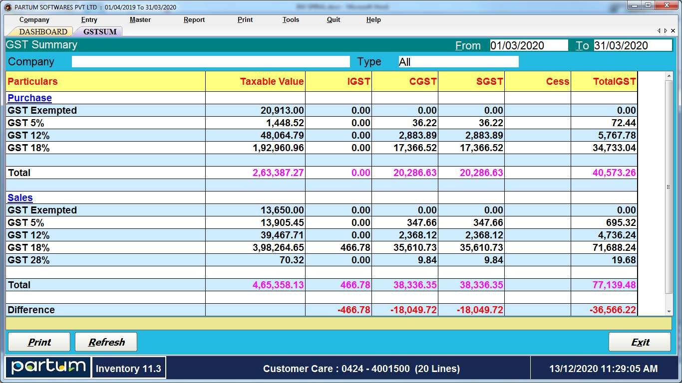Click the Refresh button
Viewport: 682px width, 383px height.
pyautogui.click(x=105, y=342)
